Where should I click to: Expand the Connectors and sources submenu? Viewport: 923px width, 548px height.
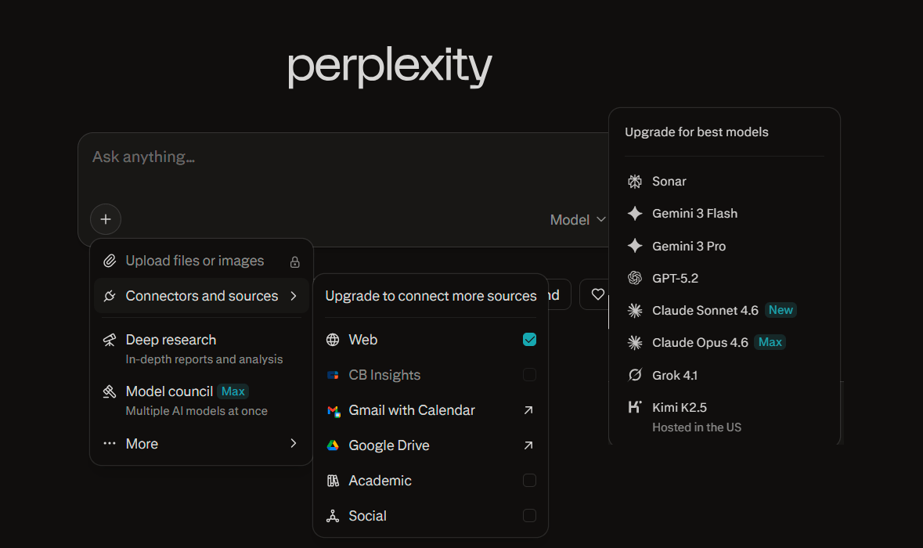pos(201,296)
